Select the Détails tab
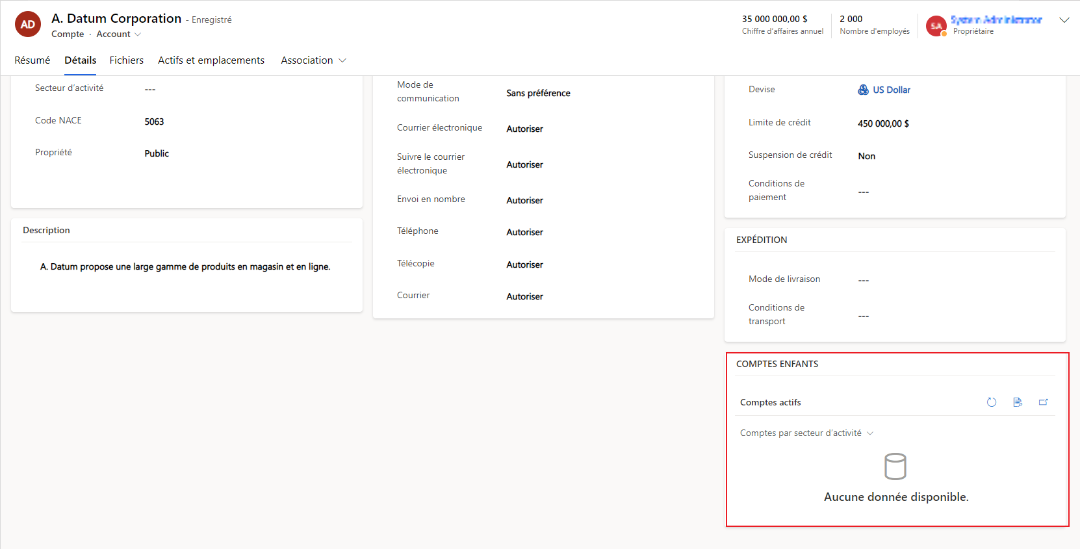Viewport: 1080px width, 549px height. tap(81, 60)
